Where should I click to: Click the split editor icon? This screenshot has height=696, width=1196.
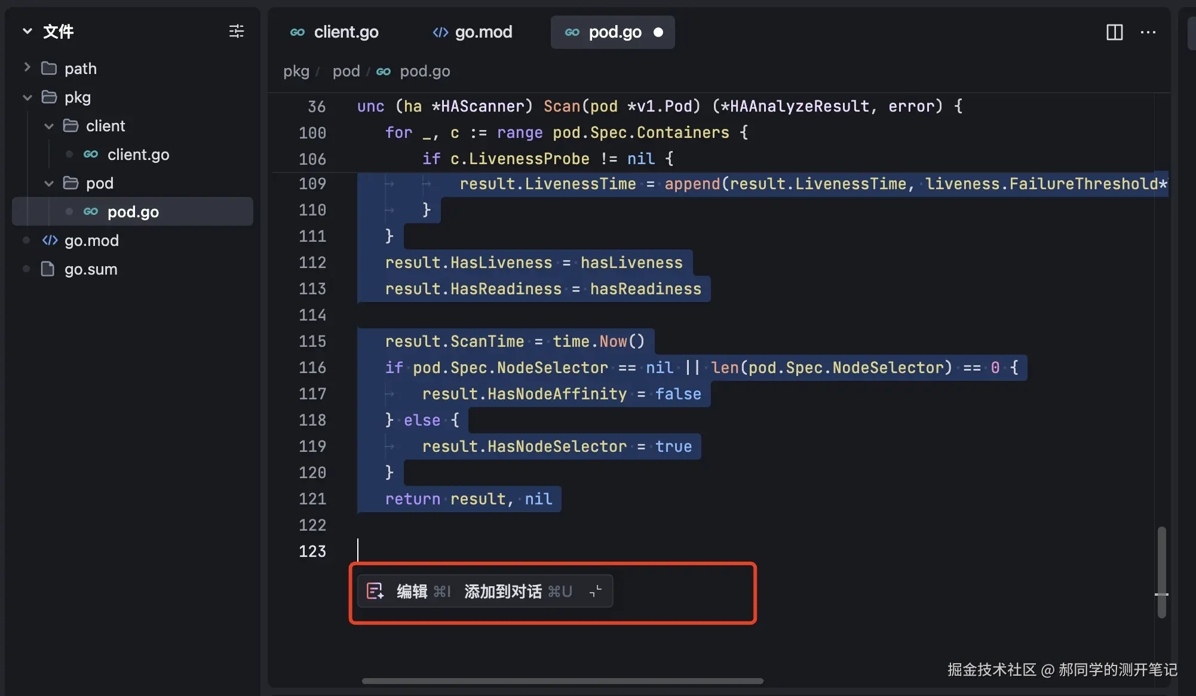point(1114,32)
